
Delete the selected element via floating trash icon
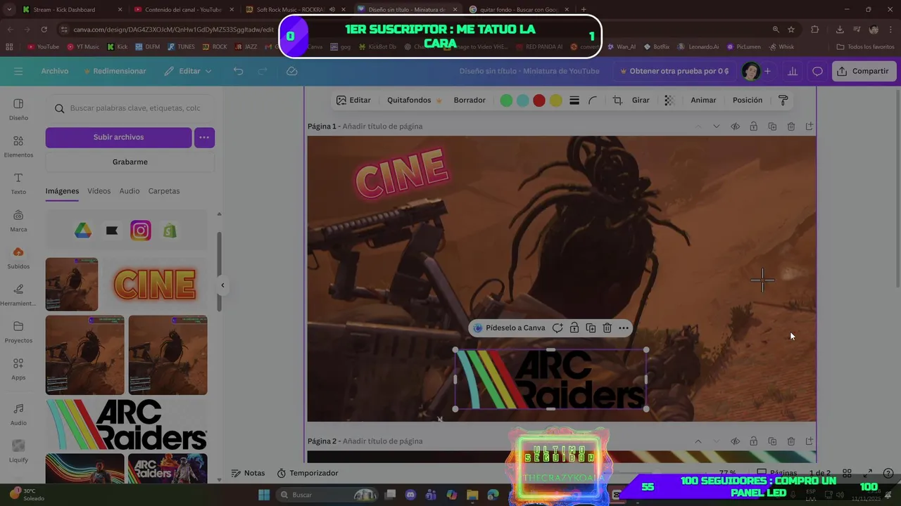(x=607, y=328)
